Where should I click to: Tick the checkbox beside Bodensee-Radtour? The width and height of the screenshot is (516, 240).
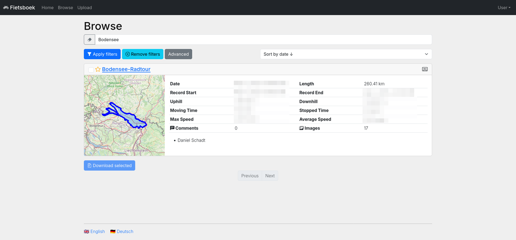tap(91, 70)
